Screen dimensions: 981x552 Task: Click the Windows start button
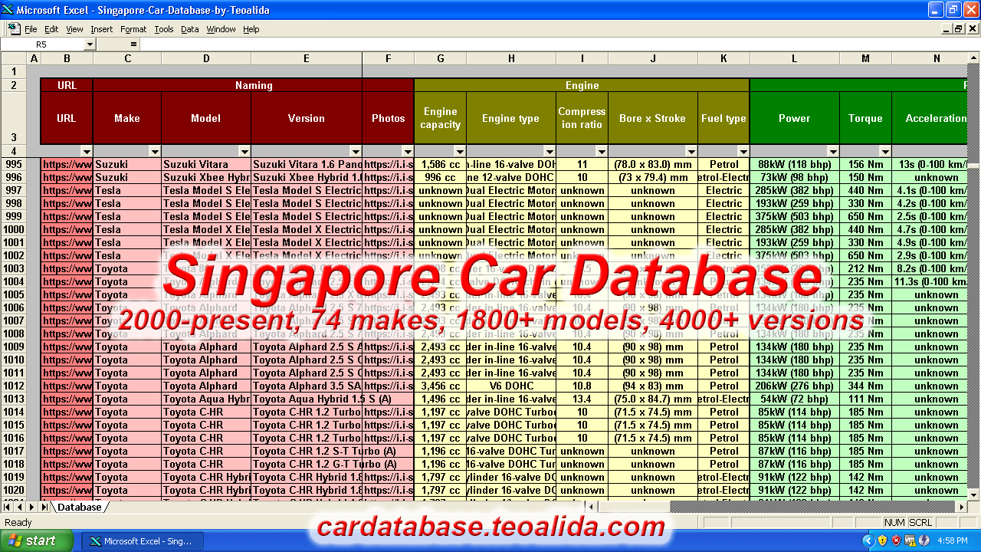37,540
